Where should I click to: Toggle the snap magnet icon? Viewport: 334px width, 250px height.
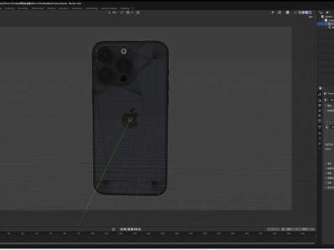[x=128, y=12]
